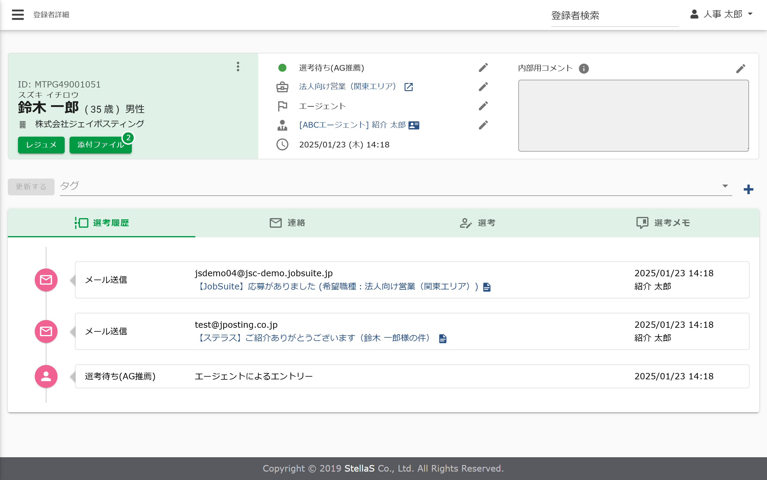Viewport: 767px width, 480px height.
Task: Click the flag icon beside エージェント
Action: coord(282,106)
